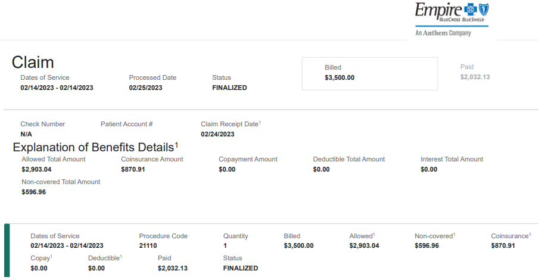Click the Coinsurance Amount value in benefits details
The width and height of the screenshot is (539, 280).
click(x=133, y=169)
